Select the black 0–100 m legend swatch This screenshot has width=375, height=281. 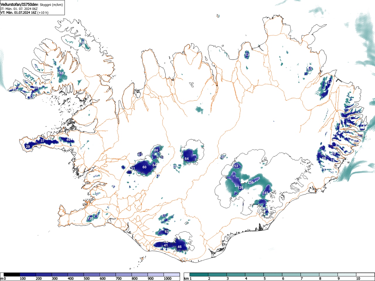(x=12, y=275)
